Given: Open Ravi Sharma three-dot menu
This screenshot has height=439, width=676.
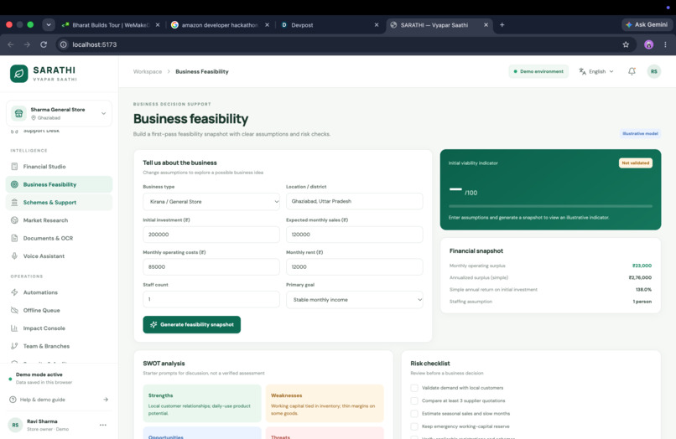Looking at the screenshot, I should [x=102, y=425].
